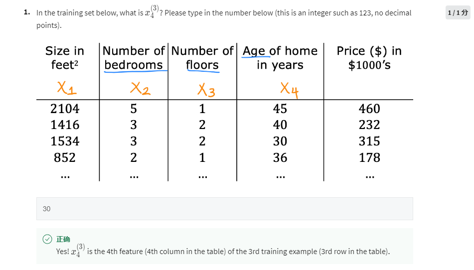Click the question number 1 text

[26, 12]
